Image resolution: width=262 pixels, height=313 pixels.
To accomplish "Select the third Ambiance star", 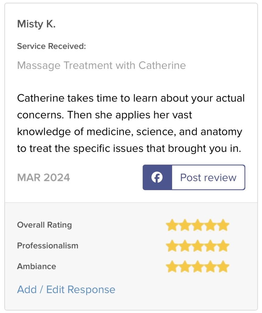I will click(x=198, y=267).
